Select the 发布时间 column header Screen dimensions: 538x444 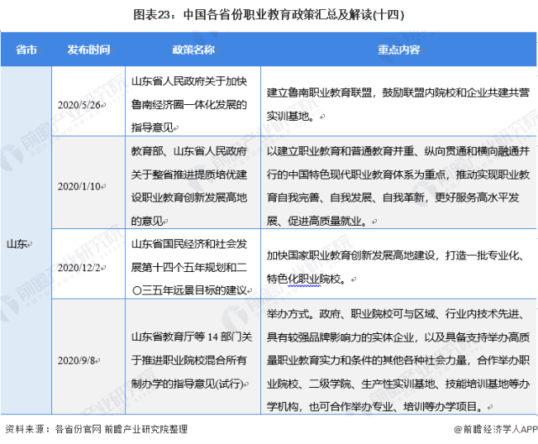[x=88, y=50]
